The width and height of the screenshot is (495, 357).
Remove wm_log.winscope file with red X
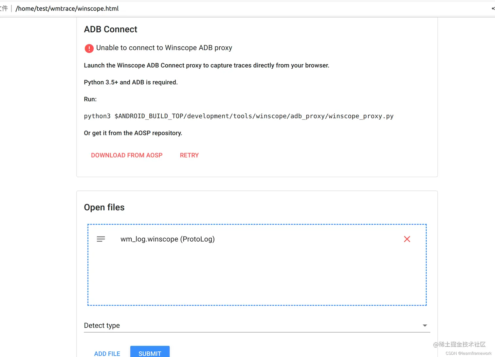pos(407,239)
